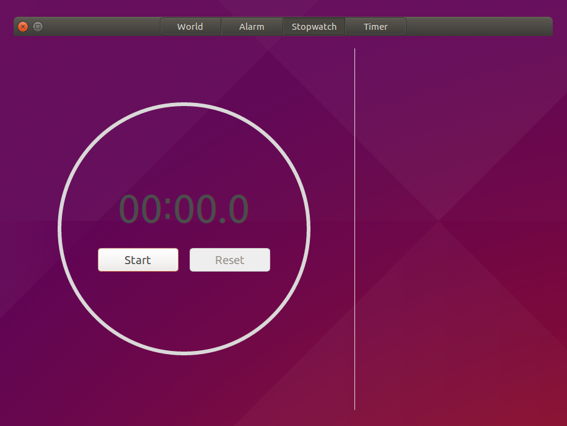The width and height of the screenshot is (567, 426).
Task: Click the Start button inside the circle
Action: click(x=138, y=259)
